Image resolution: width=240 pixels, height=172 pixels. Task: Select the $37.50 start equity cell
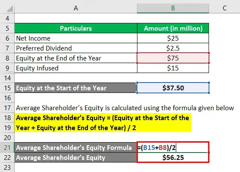(173, 88)
